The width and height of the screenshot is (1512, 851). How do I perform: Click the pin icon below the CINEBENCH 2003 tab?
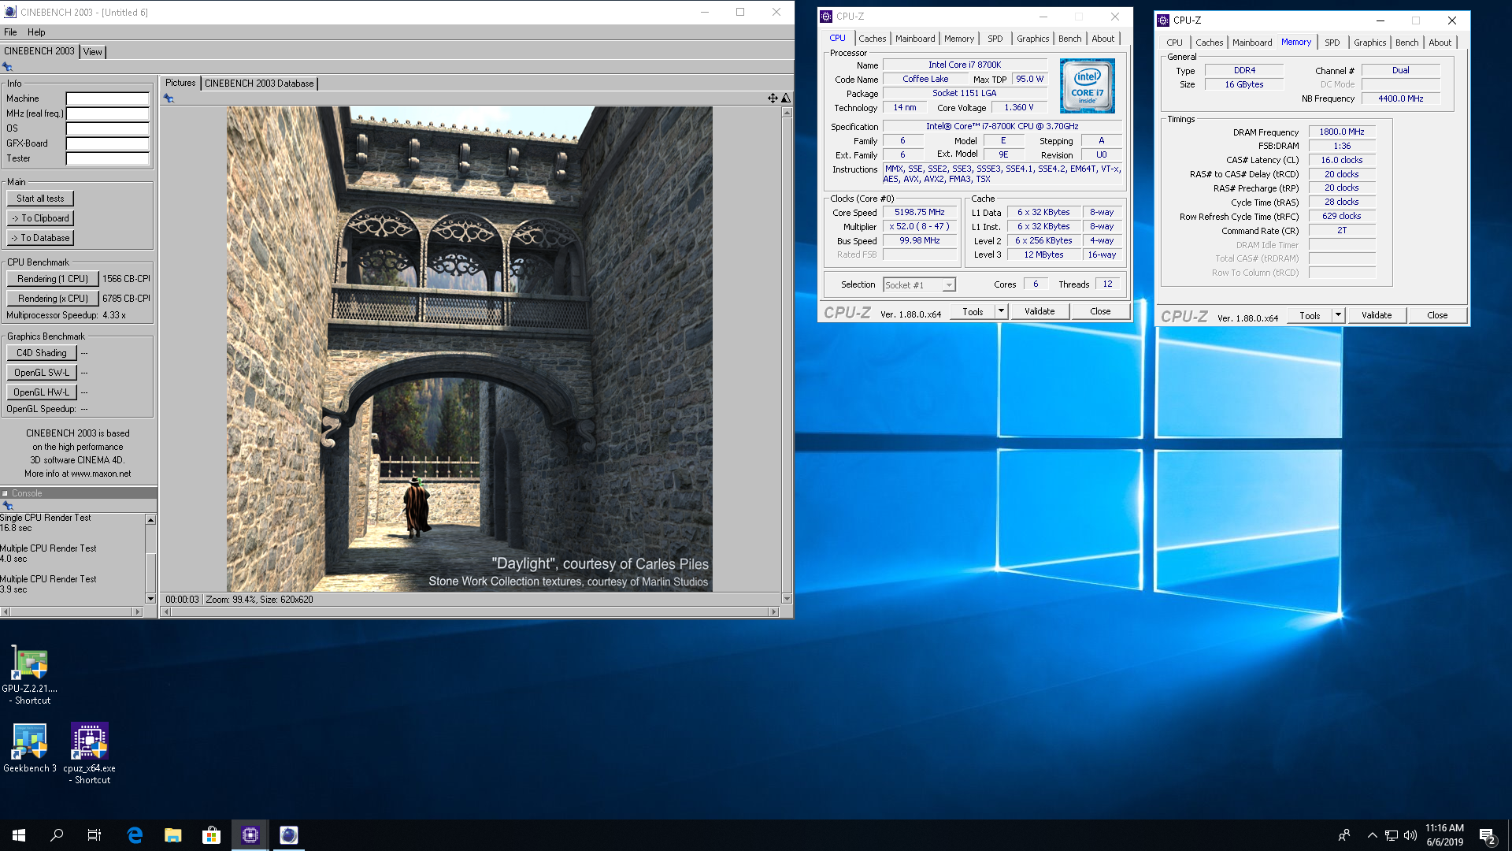click(8, 67)
